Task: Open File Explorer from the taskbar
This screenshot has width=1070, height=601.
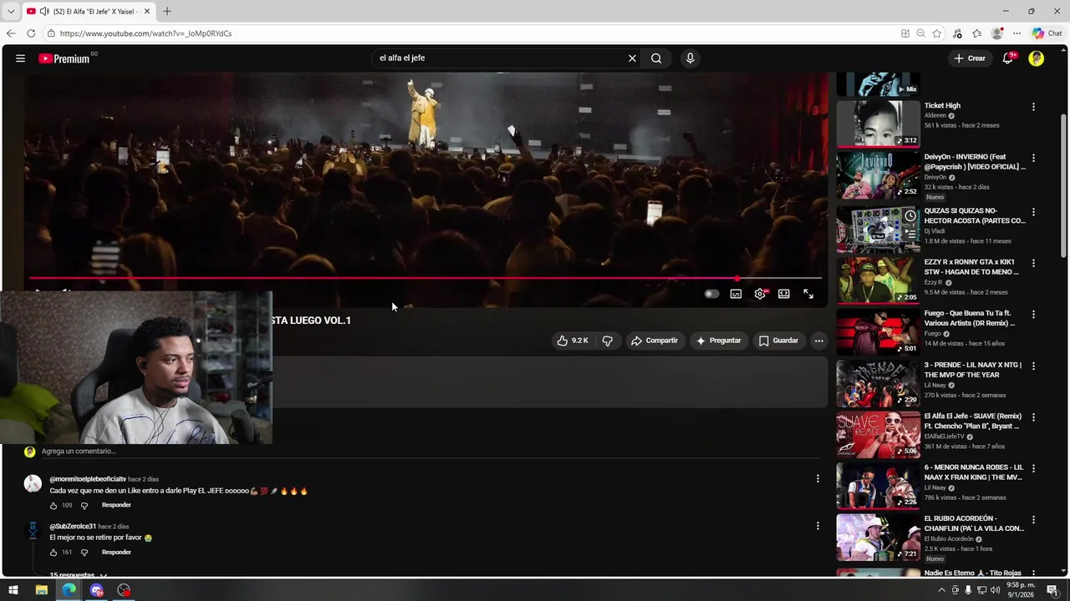Action: [x=41, y=590]
